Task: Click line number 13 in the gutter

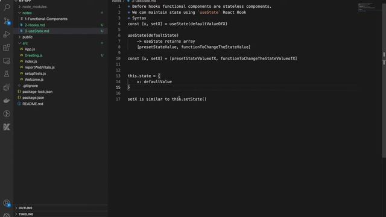Action: (118, 76)
